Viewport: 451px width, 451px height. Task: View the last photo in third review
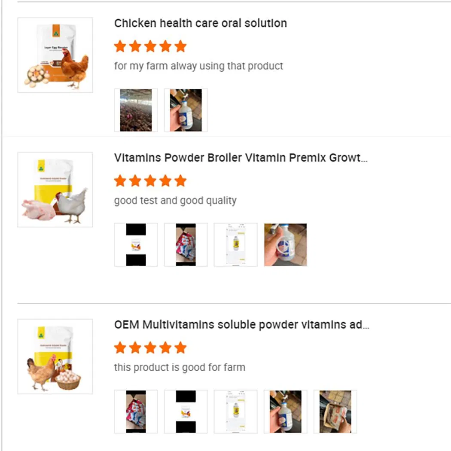click(335, 411)
